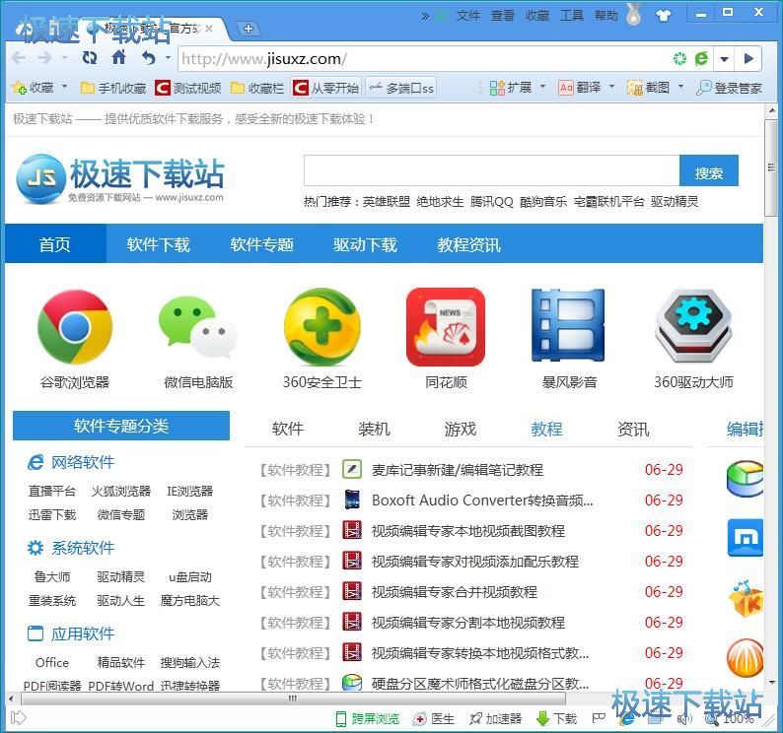Image resolution: width=783 pixels, height=733 pixels.
Task: Click the medal icon in title bar
Action: (x=634, y=14)
